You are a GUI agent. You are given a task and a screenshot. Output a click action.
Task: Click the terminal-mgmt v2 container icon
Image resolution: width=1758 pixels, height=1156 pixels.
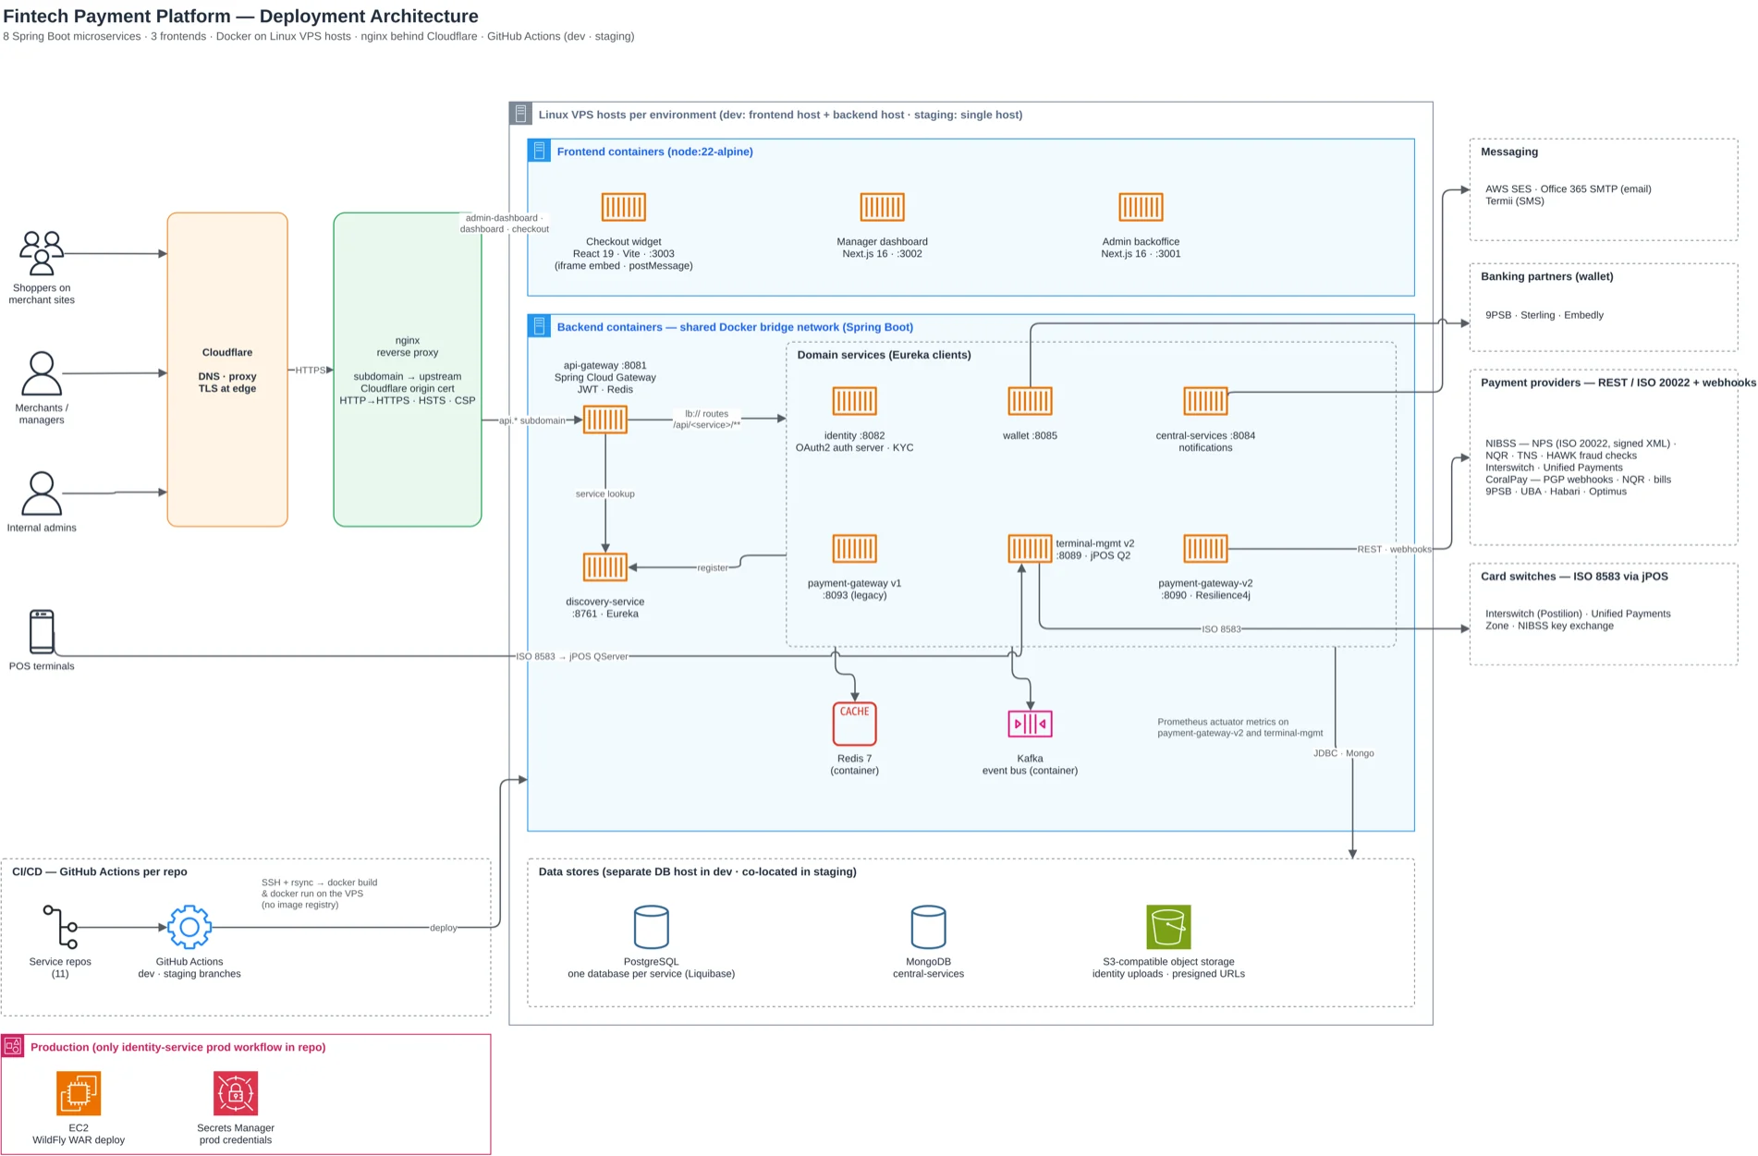coord(1030,549)
